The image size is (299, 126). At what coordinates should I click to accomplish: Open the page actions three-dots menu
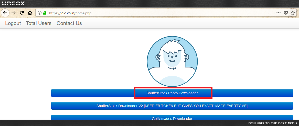(x=279, y=13)
